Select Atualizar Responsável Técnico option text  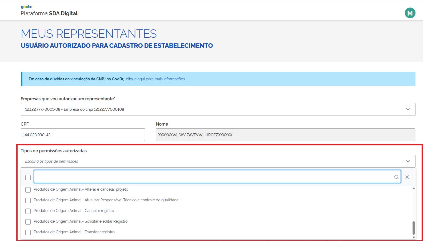pyautogui.click(x=106, y=200)
